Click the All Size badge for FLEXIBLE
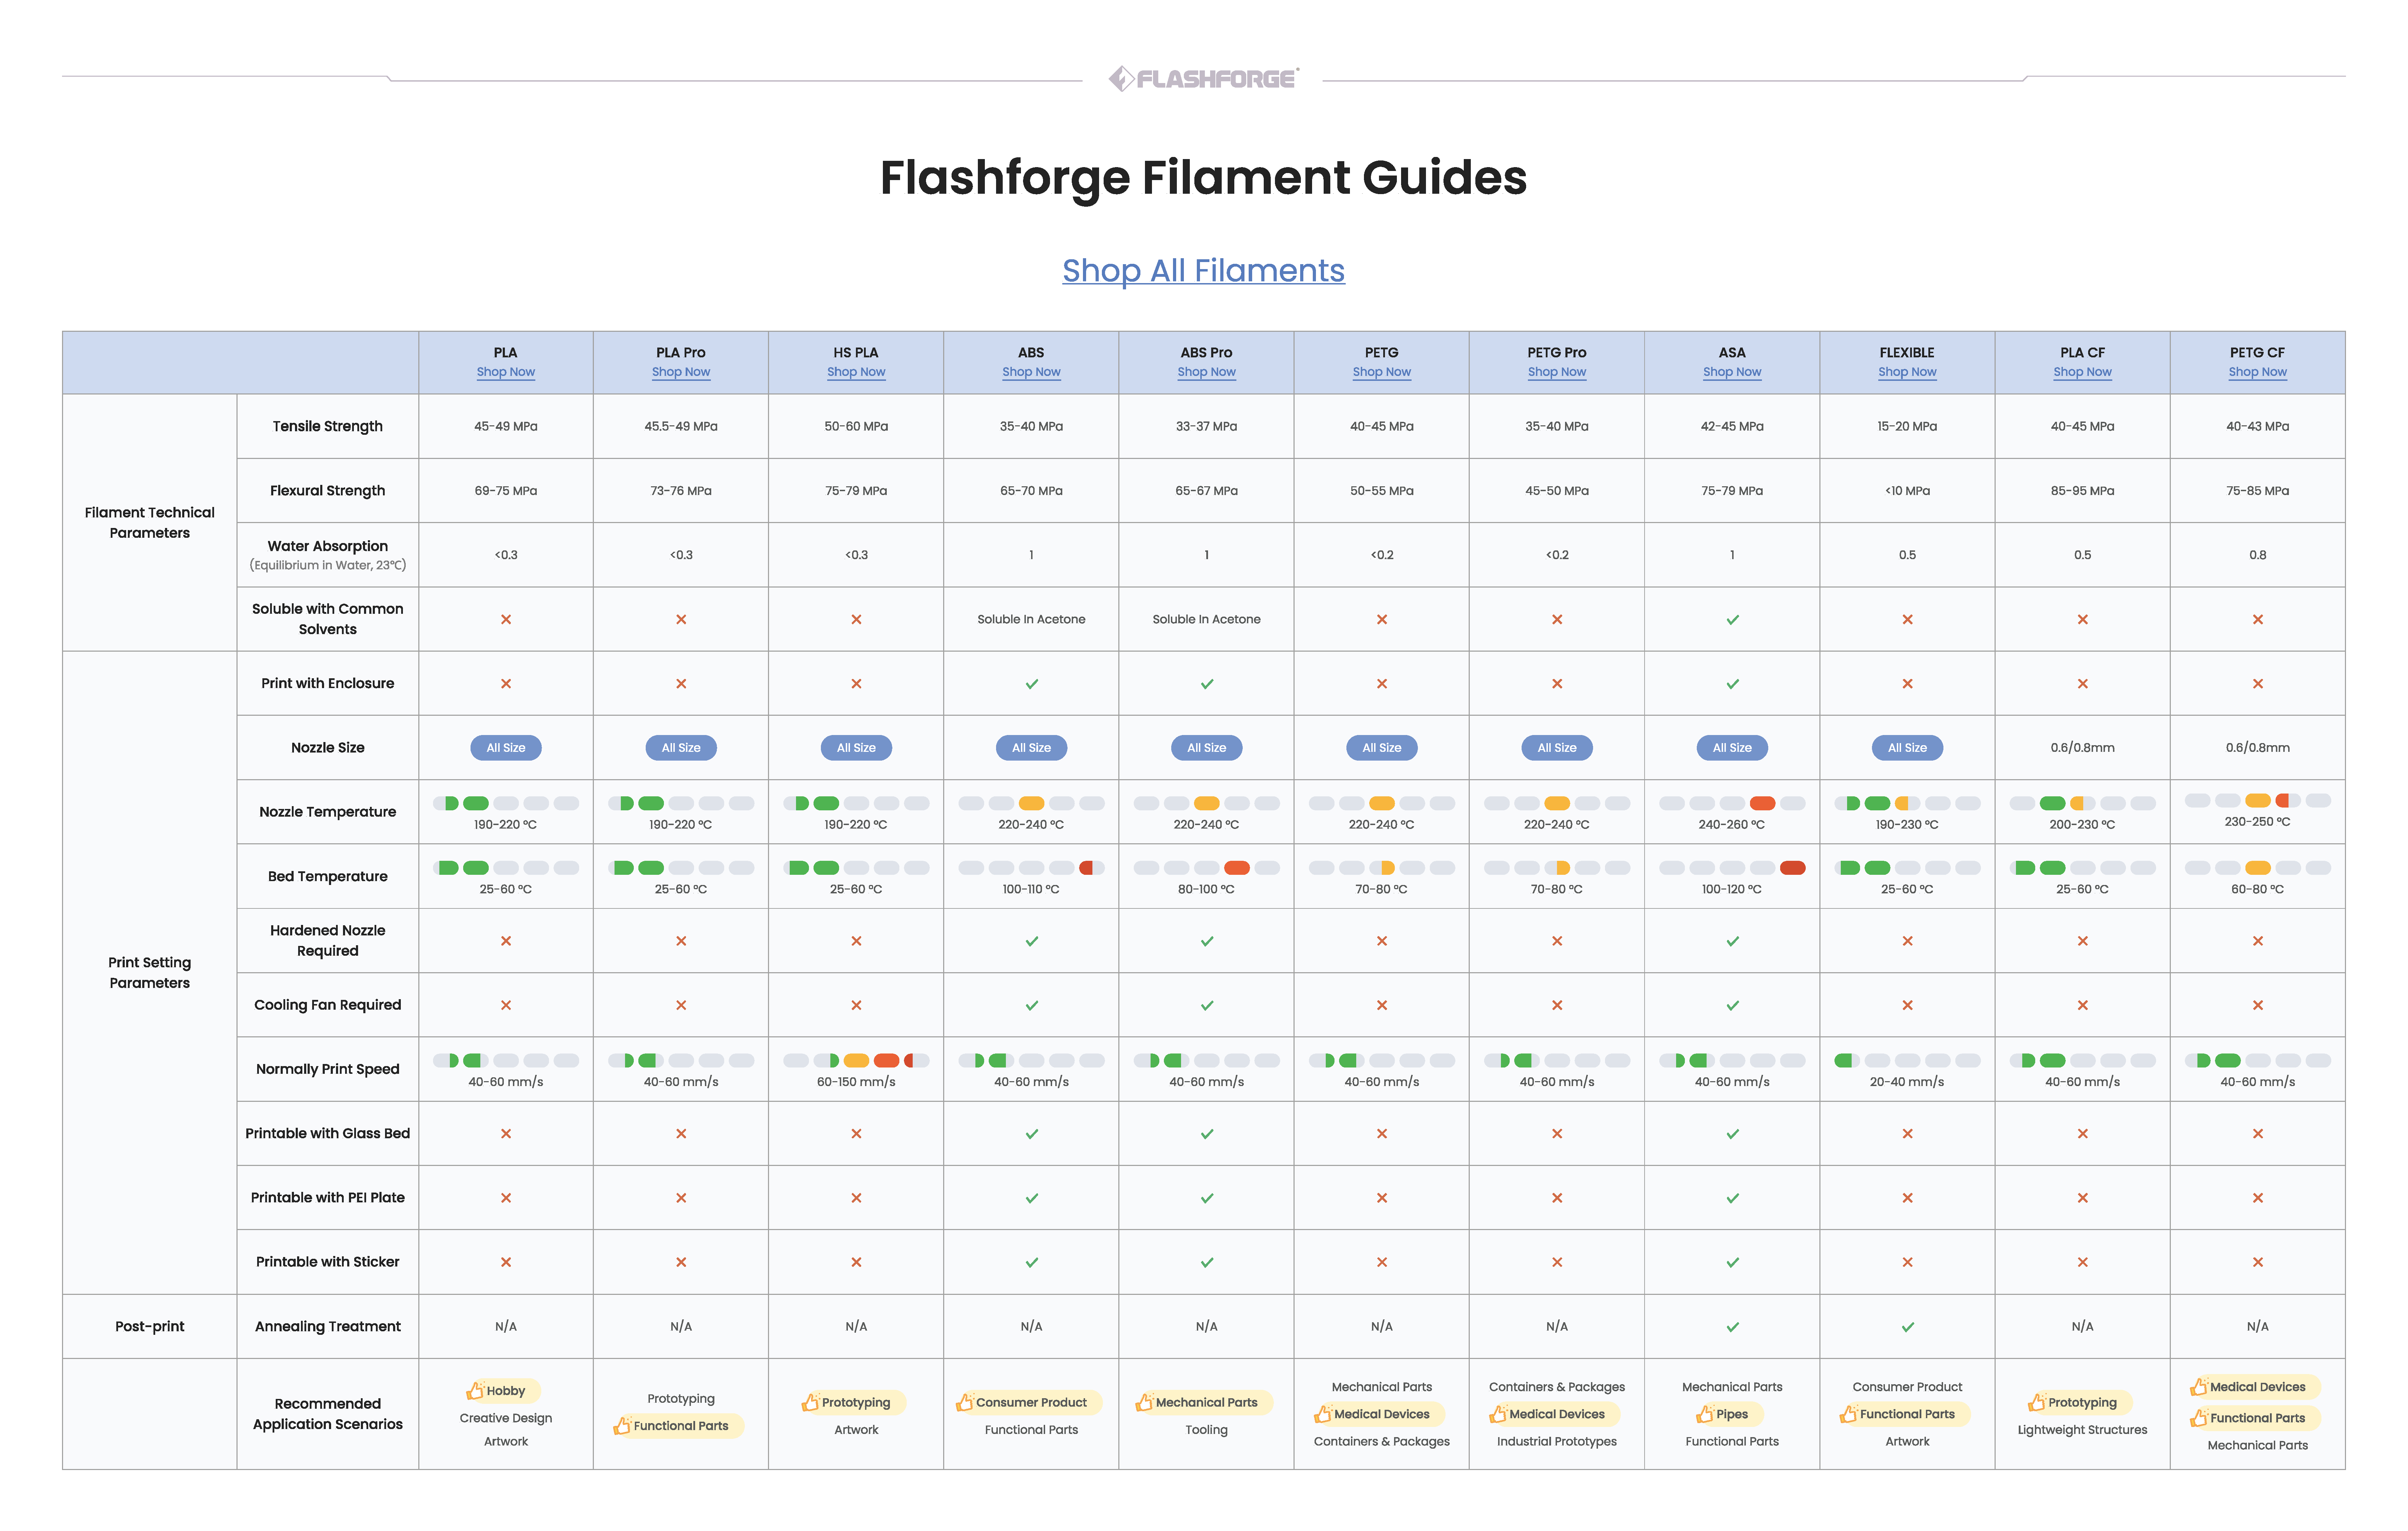This screenshot has height=1531, width=2408. pyautogui.click(x=1907, y=748)
